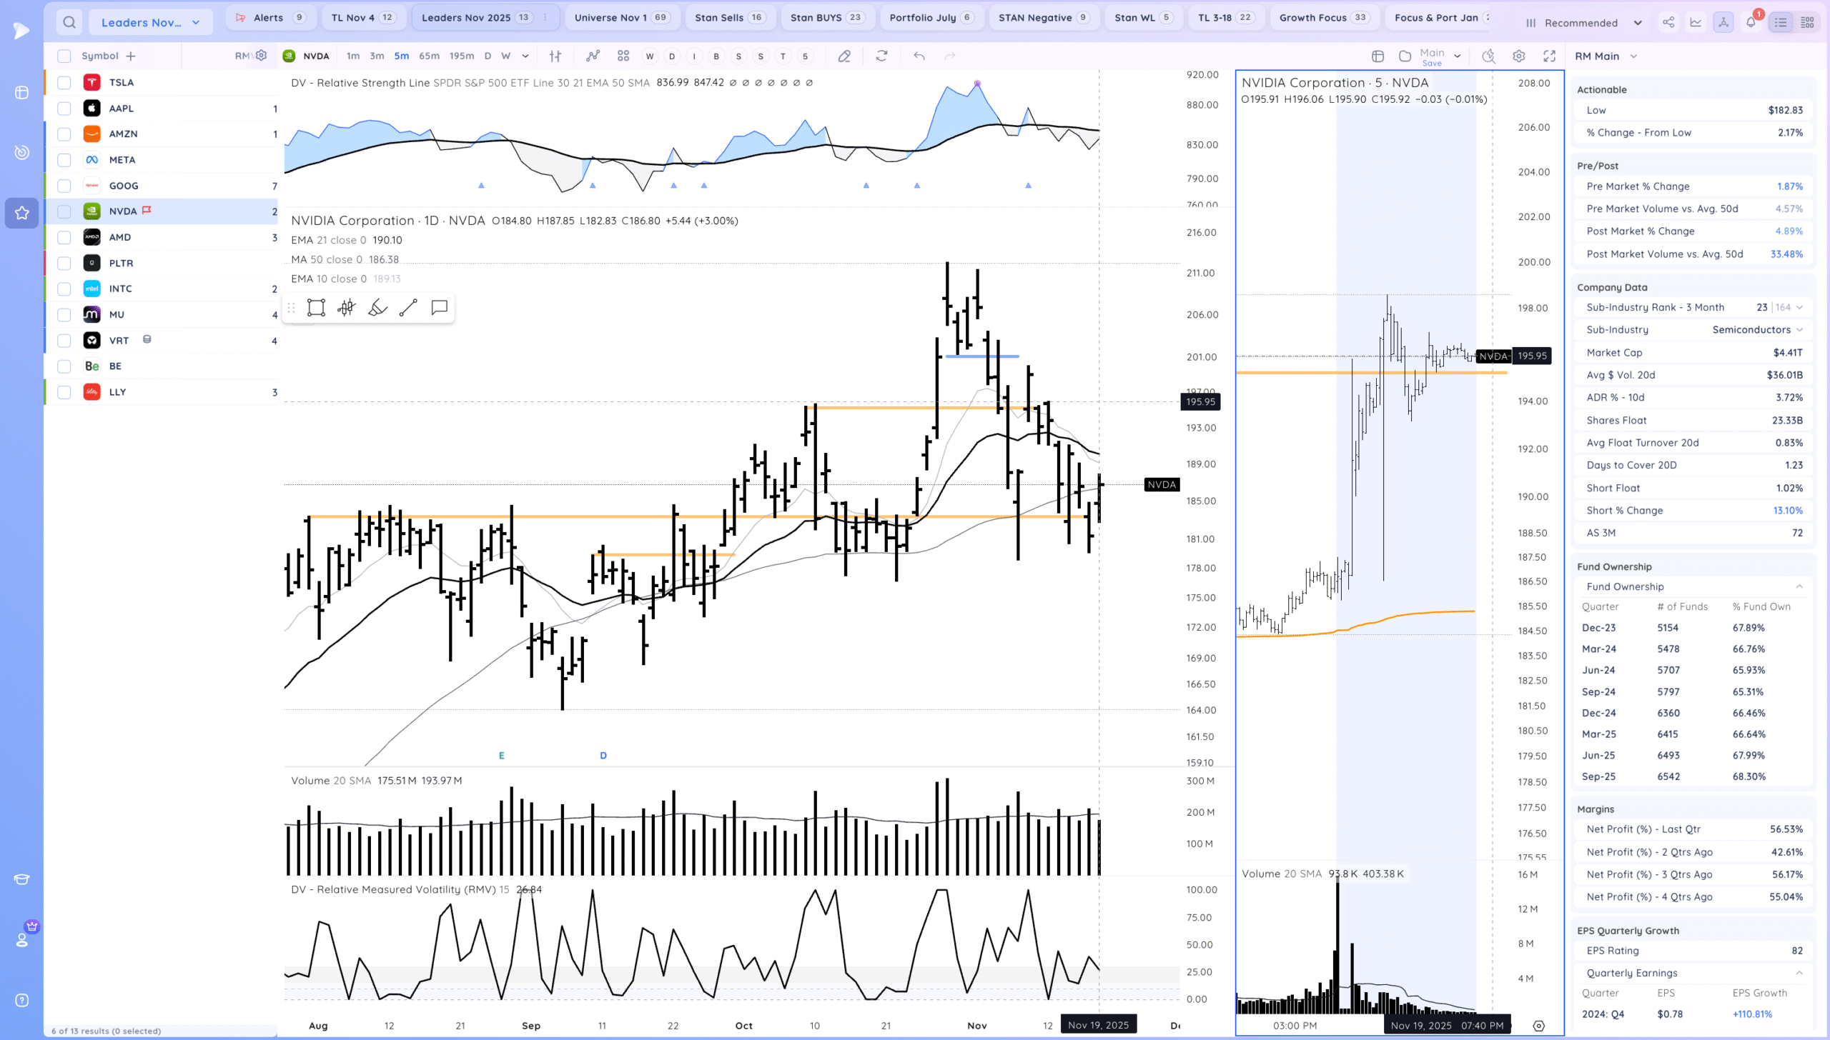This screenshot has height=1040, width=1830.
Task: Collapse the Fund Ownership section
Action: tap(1799, 586)
